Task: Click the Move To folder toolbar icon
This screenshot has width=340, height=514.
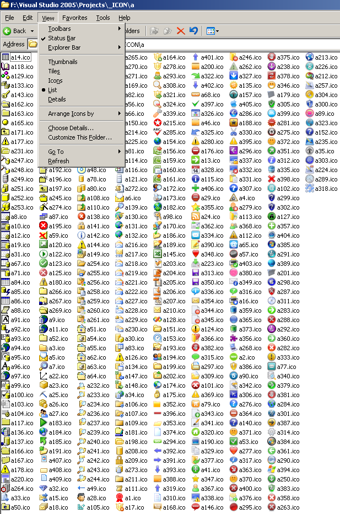Action: click(x=154, y=31)
